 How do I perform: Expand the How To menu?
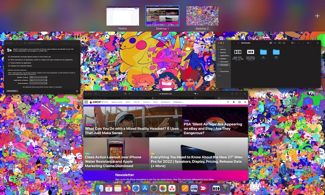137,102
